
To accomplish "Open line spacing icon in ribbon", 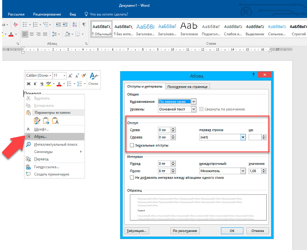I will point(54,34).
